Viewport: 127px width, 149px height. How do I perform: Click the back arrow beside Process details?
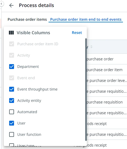[11, 5]
